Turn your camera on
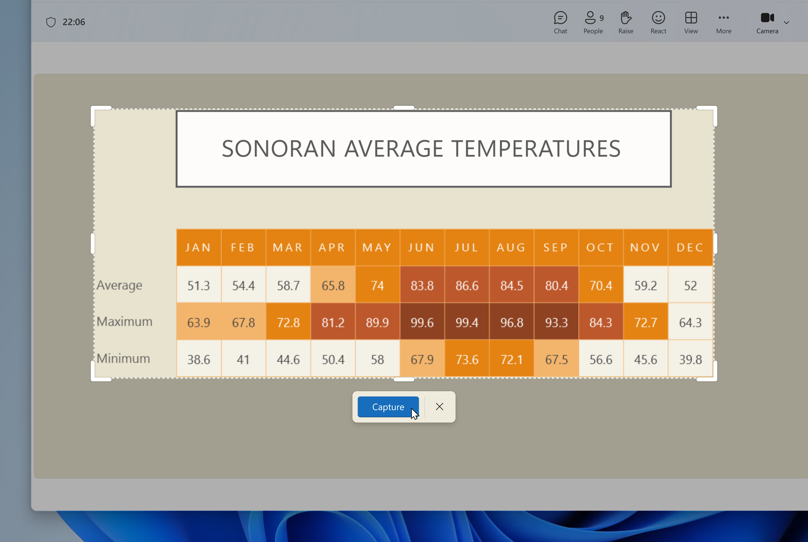 point(766,22)
